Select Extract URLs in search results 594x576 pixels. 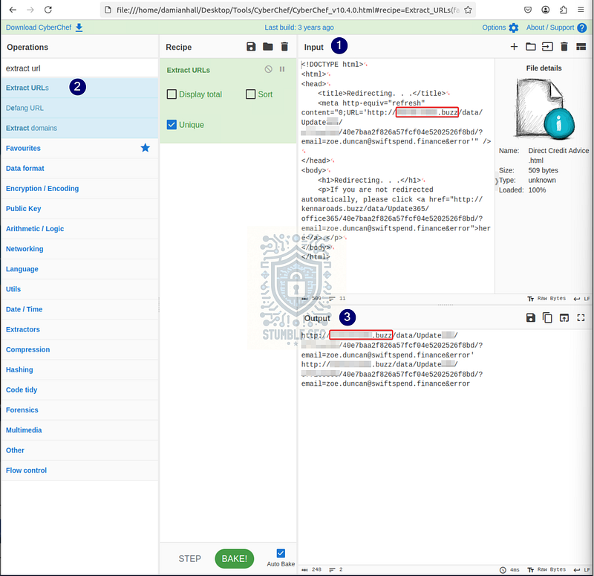coord(79,88)
